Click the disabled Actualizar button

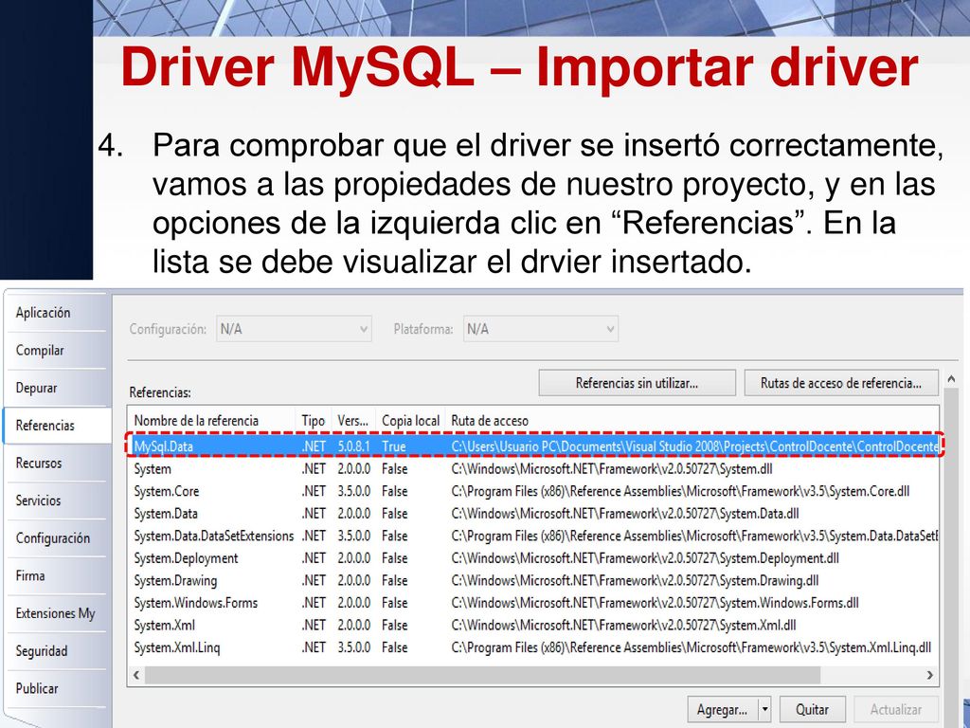(896, 709)
